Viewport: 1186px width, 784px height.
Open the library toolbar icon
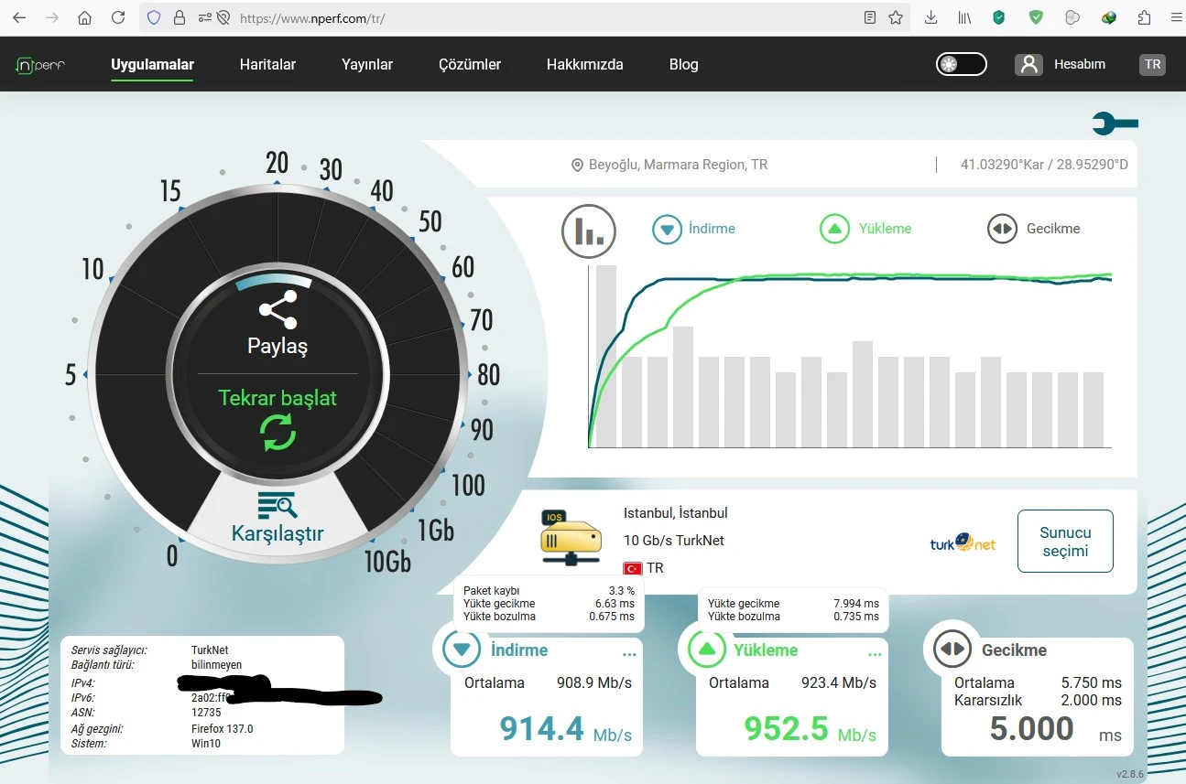pos(964,17)
